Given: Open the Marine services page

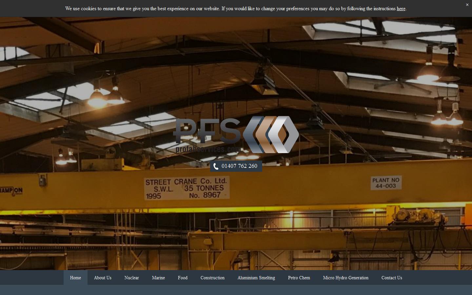Looking at the screenshot, I should [158, 278].
